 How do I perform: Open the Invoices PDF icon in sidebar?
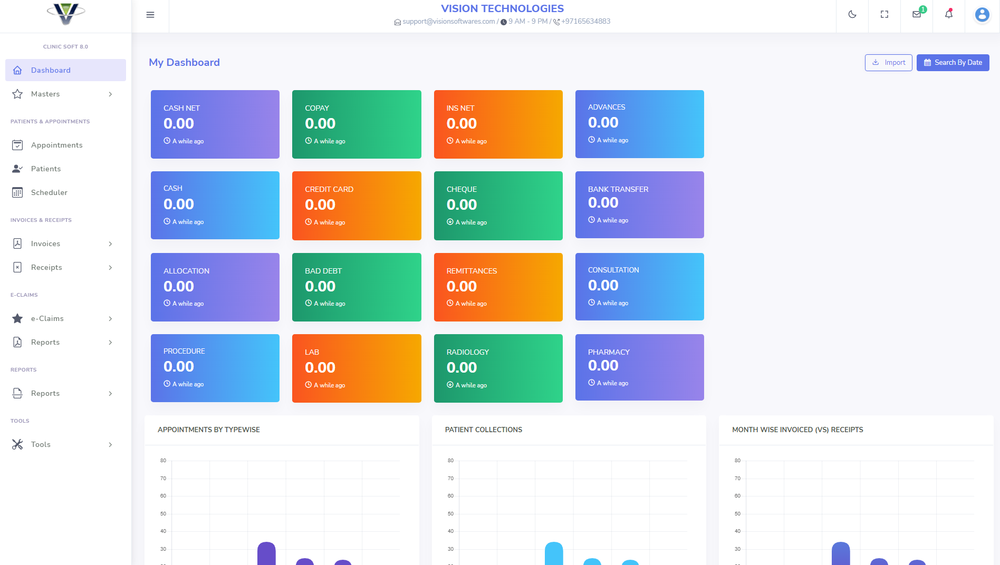pyautogui.click(x=18, y=243)
